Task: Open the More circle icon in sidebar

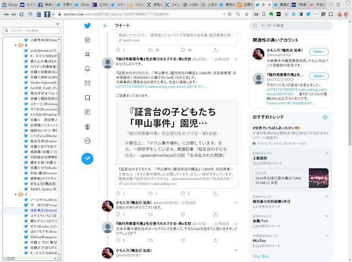Action: click(87, 141)
